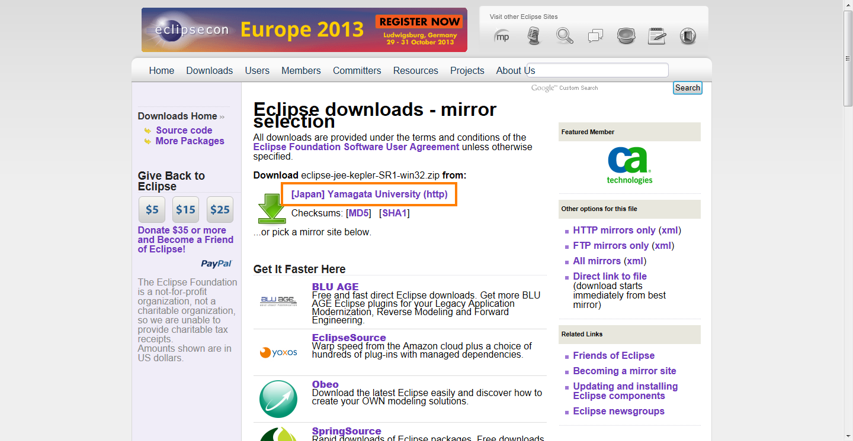Open the EclipseSource heading link
853x441 pixels.
coord(349,338)
